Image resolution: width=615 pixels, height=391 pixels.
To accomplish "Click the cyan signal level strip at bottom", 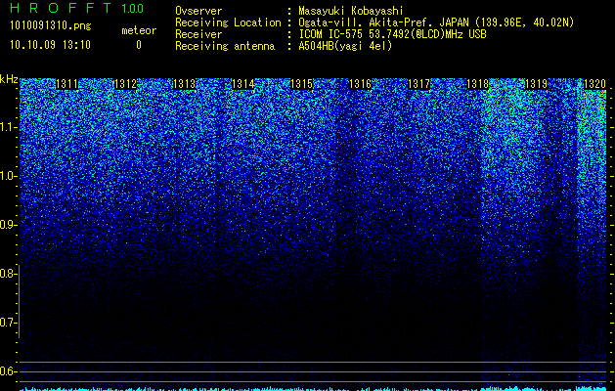I will (313, 388).
